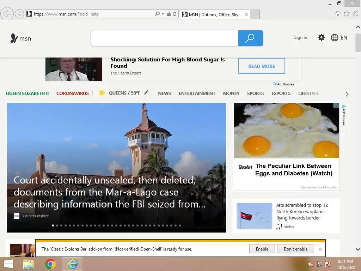Open Action Center flag tray icon
The image size is (361, 271).
coord(328,264)
